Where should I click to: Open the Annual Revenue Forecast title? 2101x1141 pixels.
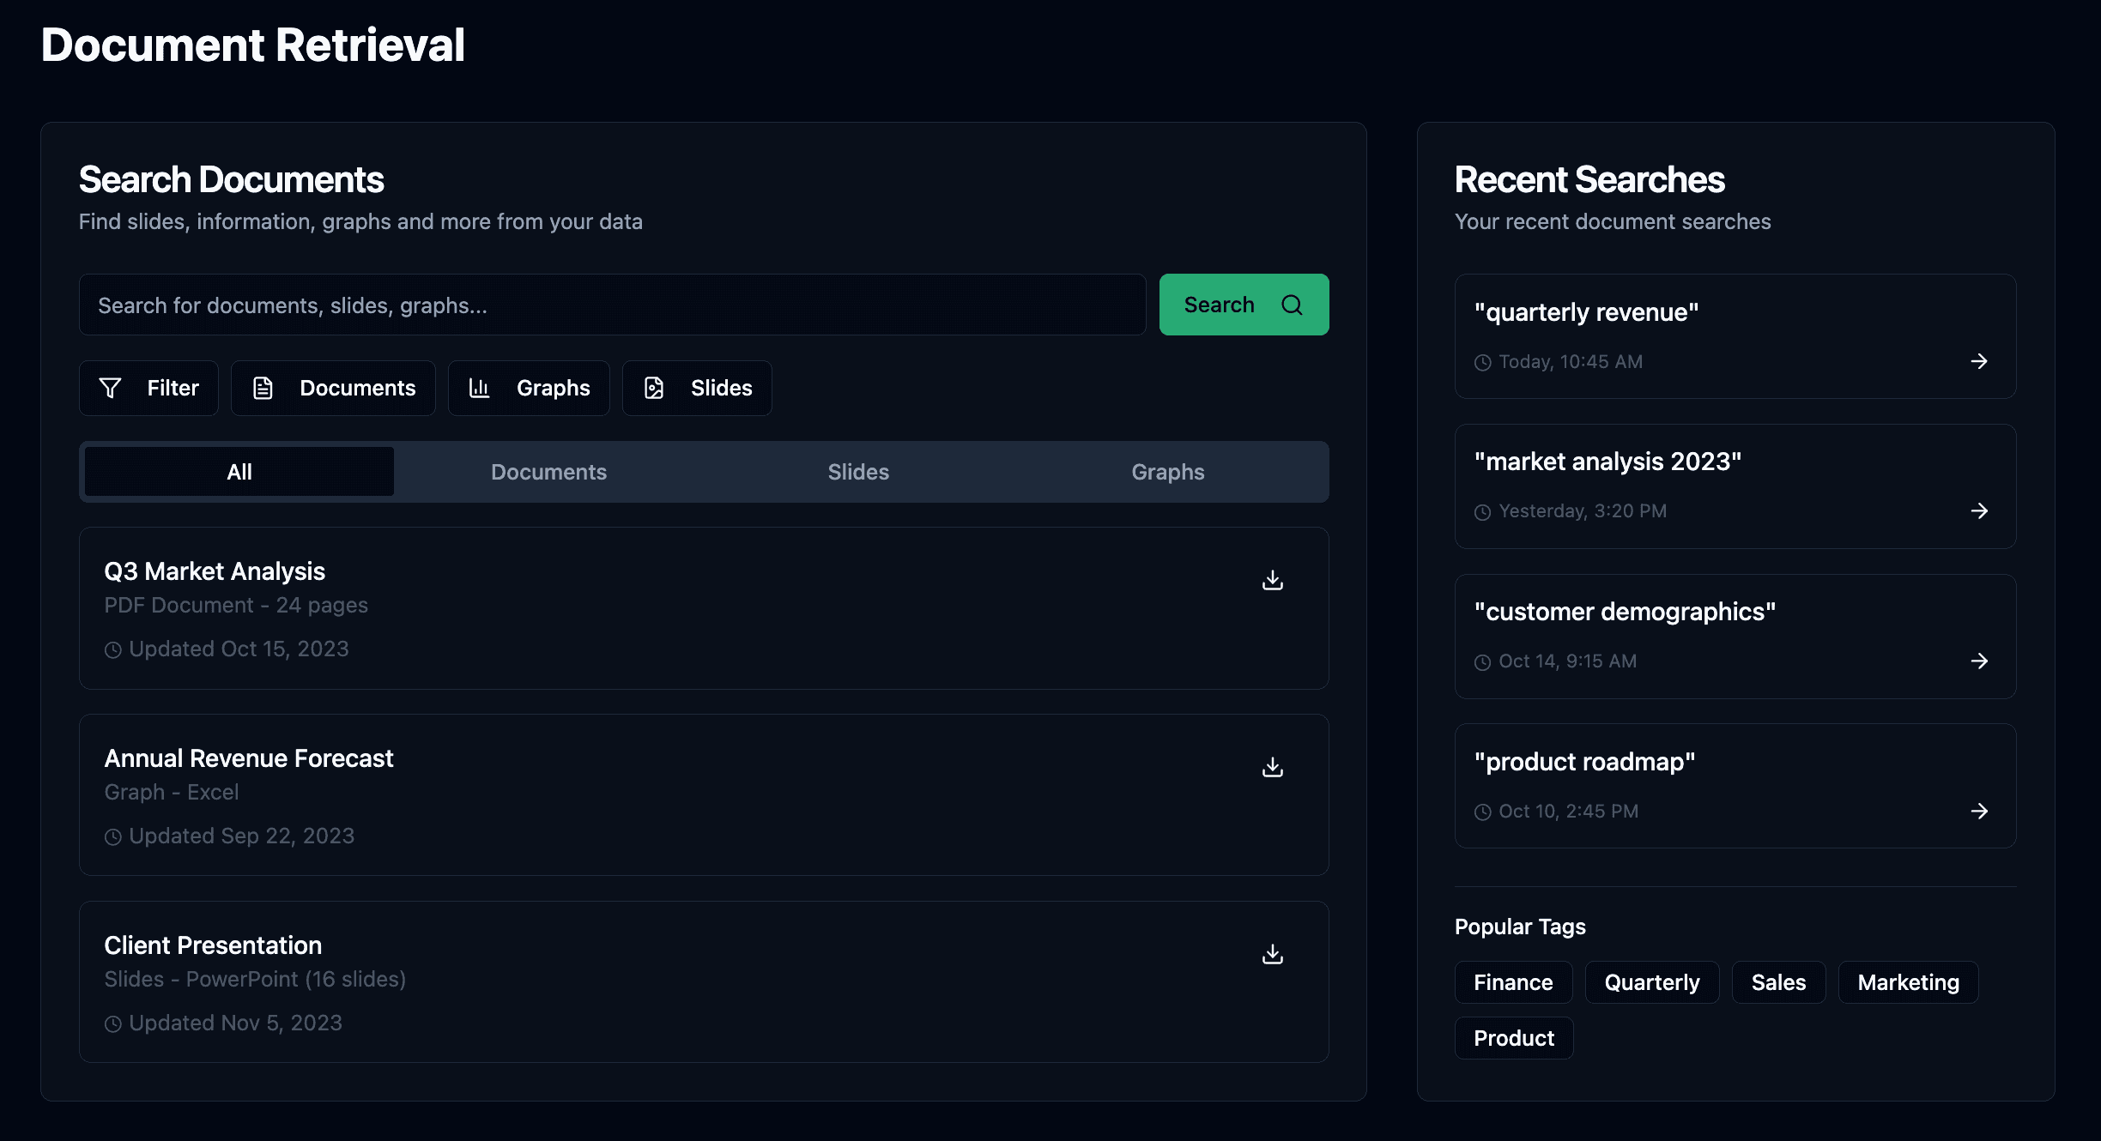pos(249,758)
